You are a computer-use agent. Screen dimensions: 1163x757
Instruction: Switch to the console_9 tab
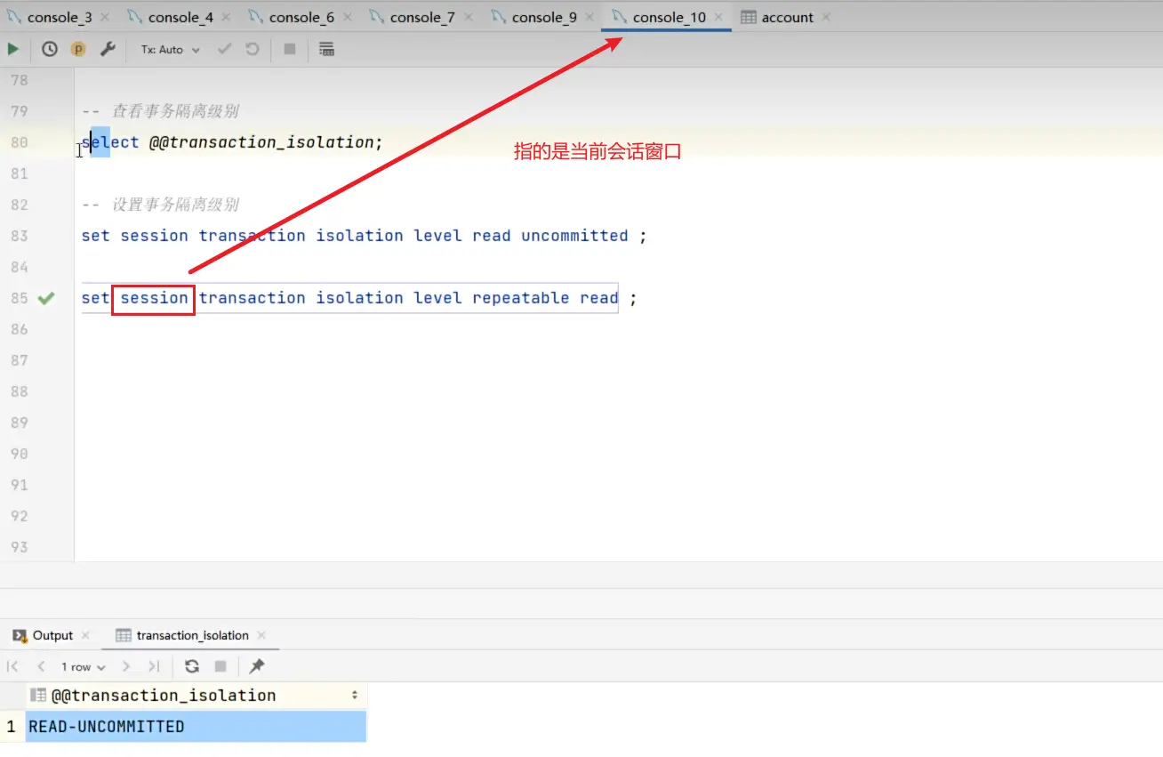(543, 17)
